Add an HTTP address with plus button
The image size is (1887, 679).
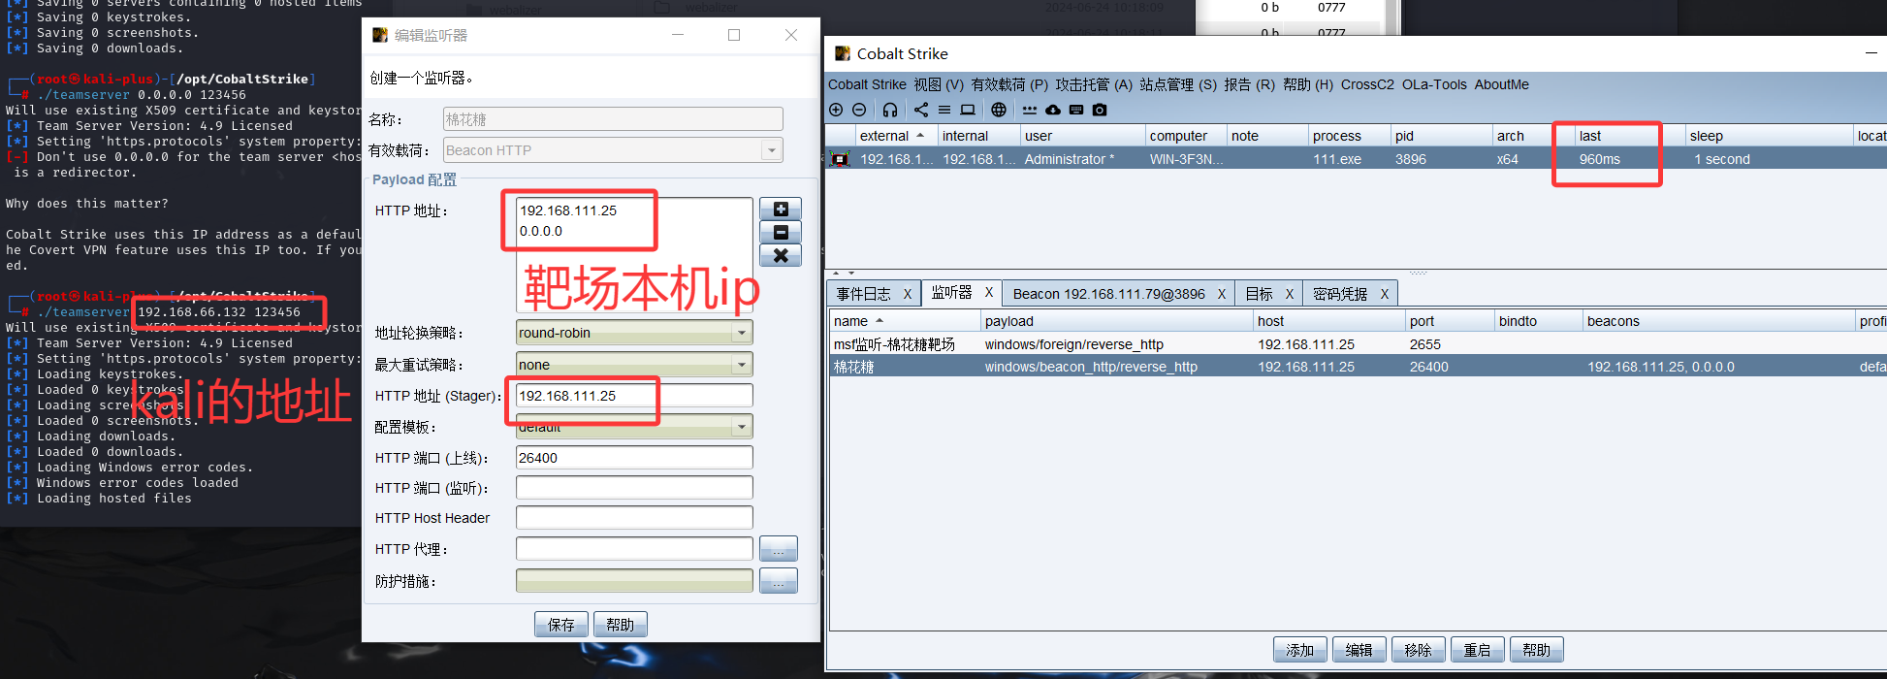(781, 209)
